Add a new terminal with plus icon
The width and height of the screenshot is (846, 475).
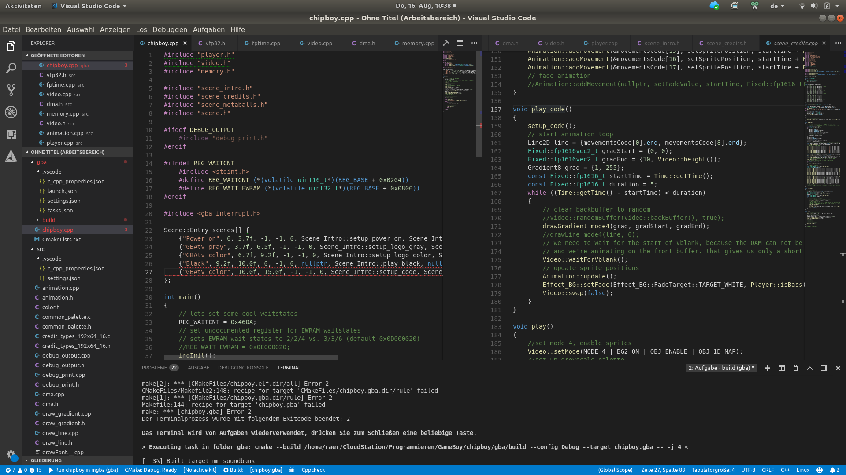[x=767, y=368]
